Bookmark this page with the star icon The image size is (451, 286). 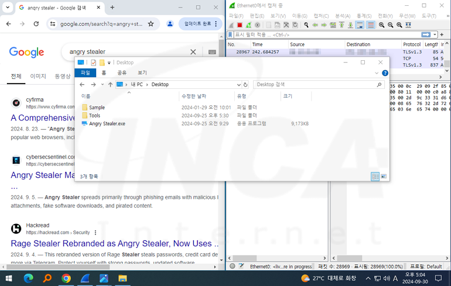151,24
